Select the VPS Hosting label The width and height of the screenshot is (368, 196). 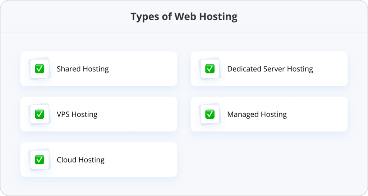pyautogui.click(x=77, y=114)
